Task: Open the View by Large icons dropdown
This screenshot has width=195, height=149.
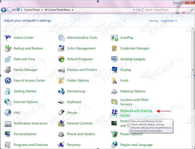Action: 169,21
